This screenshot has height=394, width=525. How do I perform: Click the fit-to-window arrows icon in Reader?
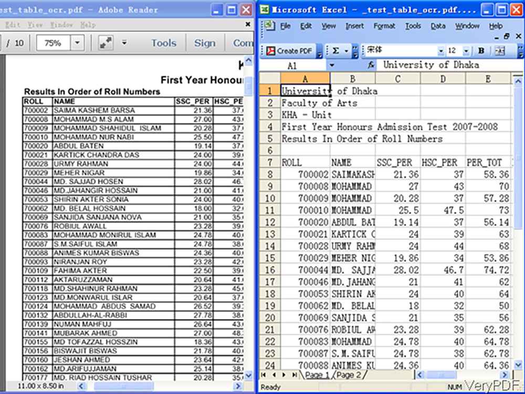(x=106, y=43)
